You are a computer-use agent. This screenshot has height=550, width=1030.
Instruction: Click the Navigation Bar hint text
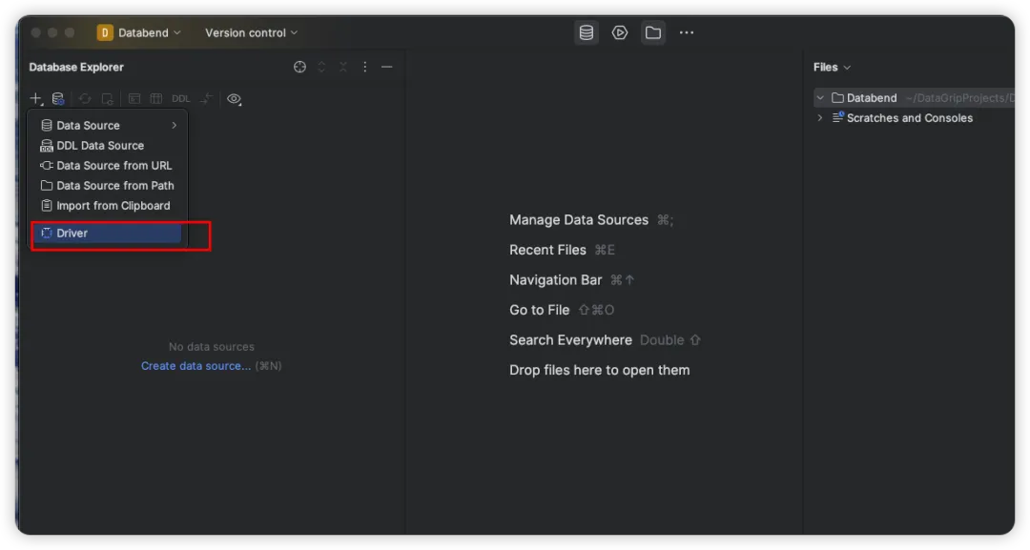tap(555, 280)
